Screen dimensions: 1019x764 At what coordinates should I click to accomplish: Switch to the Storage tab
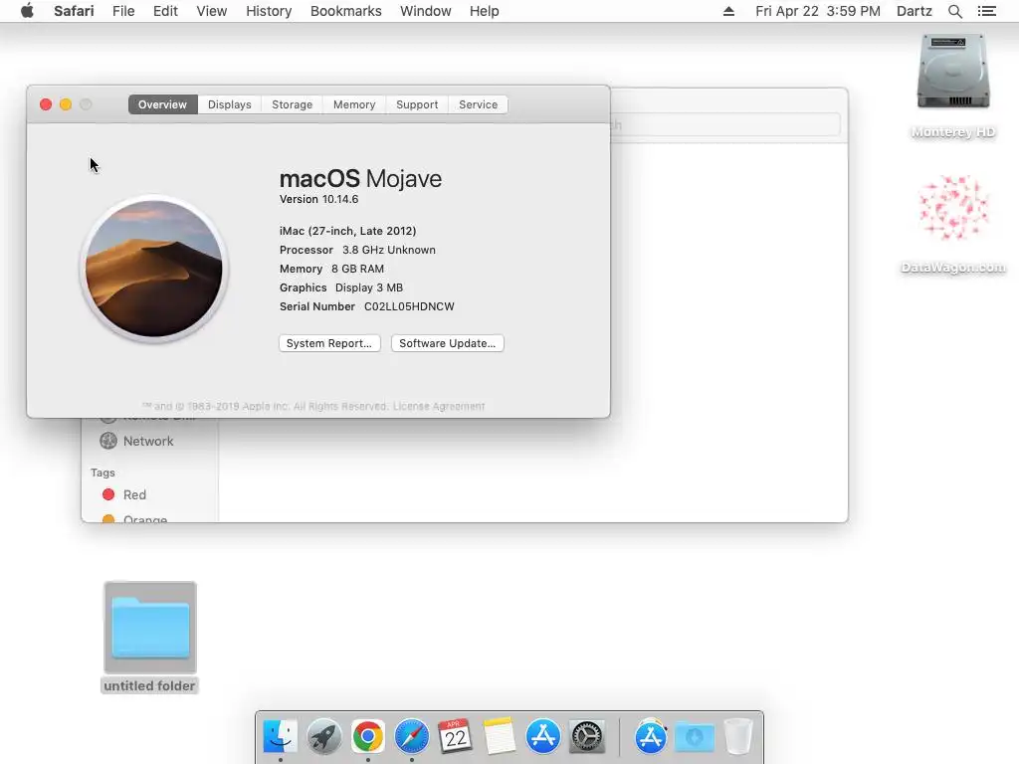coord(292,104)
